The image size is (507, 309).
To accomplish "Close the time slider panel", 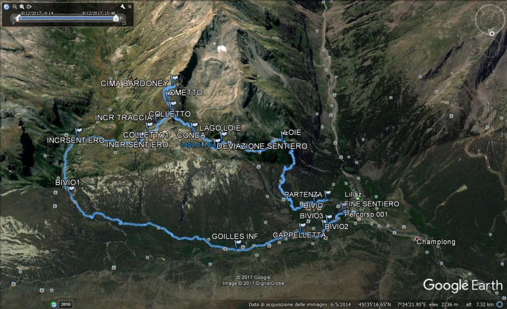I will pyautogui.click(x=130, y=6).
